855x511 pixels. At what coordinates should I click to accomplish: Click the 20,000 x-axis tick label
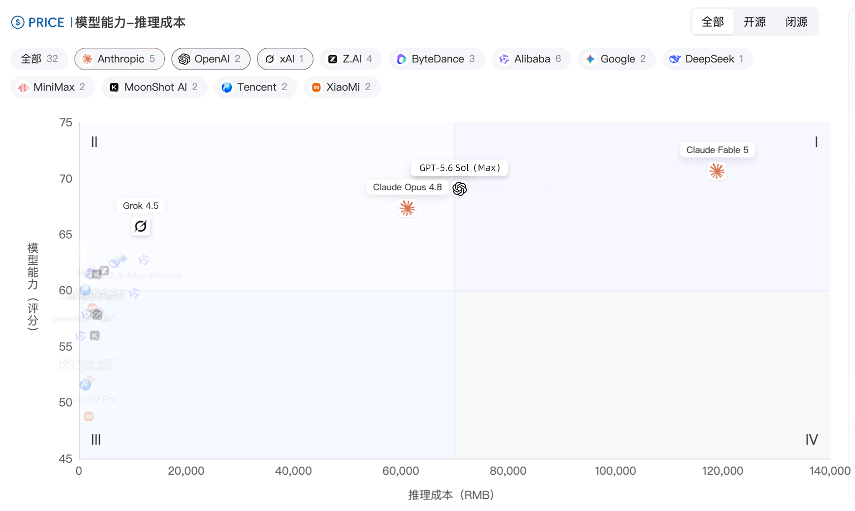[186, 471]
